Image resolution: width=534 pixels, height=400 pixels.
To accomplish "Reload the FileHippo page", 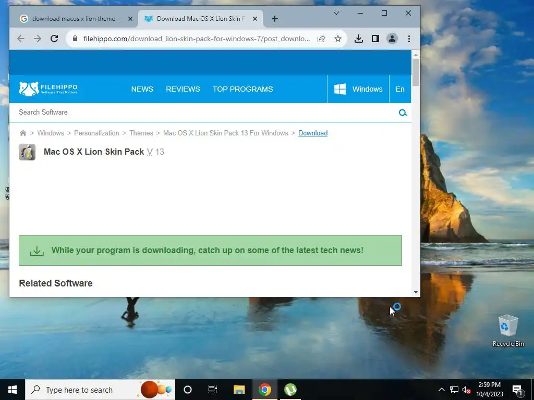I will pos(54,39).
